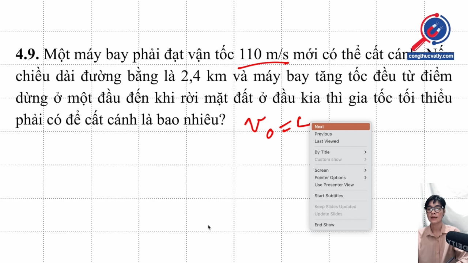The height and width of the screenshot is (263, 468).
Task: Click the problem number "4.9."
Action: point(27,55)
